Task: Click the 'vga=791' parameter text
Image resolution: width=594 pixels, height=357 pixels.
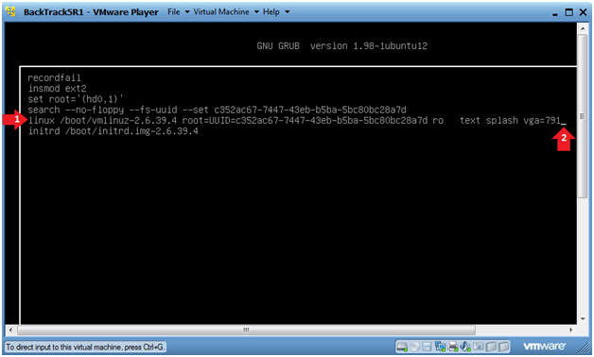Action: coord(542,120)
